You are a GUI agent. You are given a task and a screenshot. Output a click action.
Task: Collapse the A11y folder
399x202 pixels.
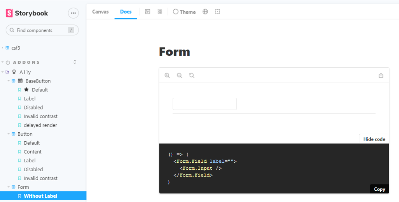[x=3, y=72]
